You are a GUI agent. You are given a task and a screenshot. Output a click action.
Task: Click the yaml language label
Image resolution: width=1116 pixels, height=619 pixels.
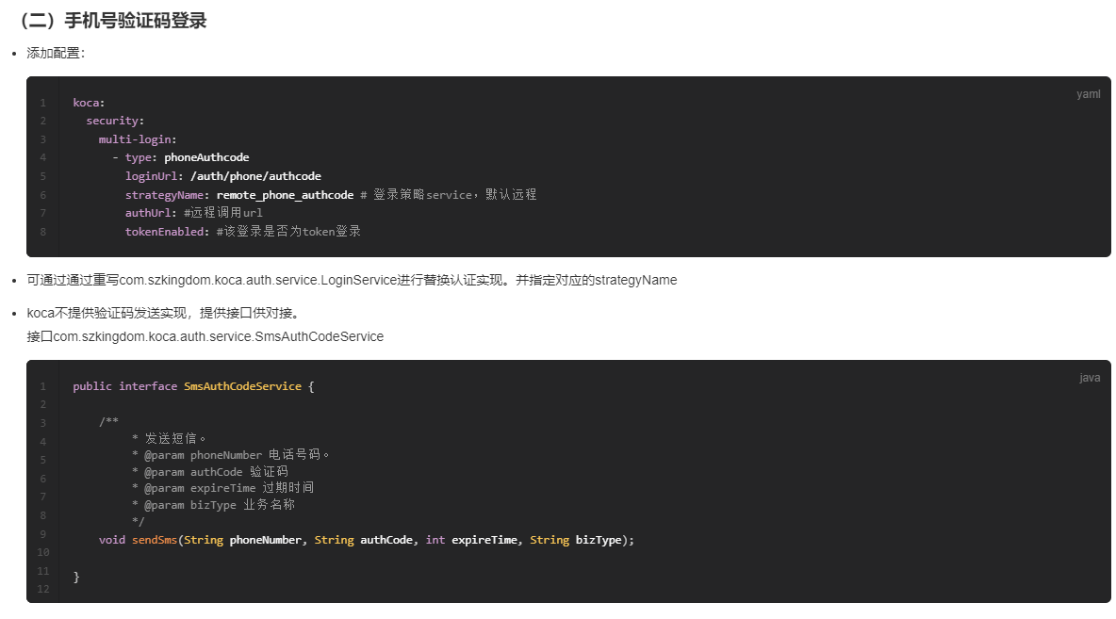point(1088,94)
